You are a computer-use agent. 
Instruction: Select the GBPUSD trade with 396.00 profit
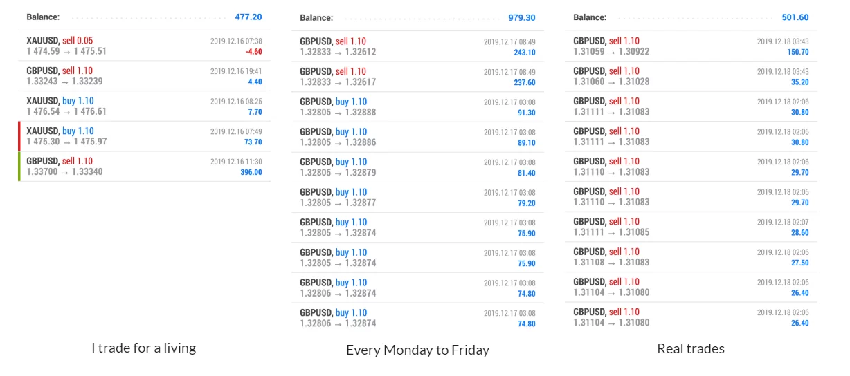pos(144,167)
